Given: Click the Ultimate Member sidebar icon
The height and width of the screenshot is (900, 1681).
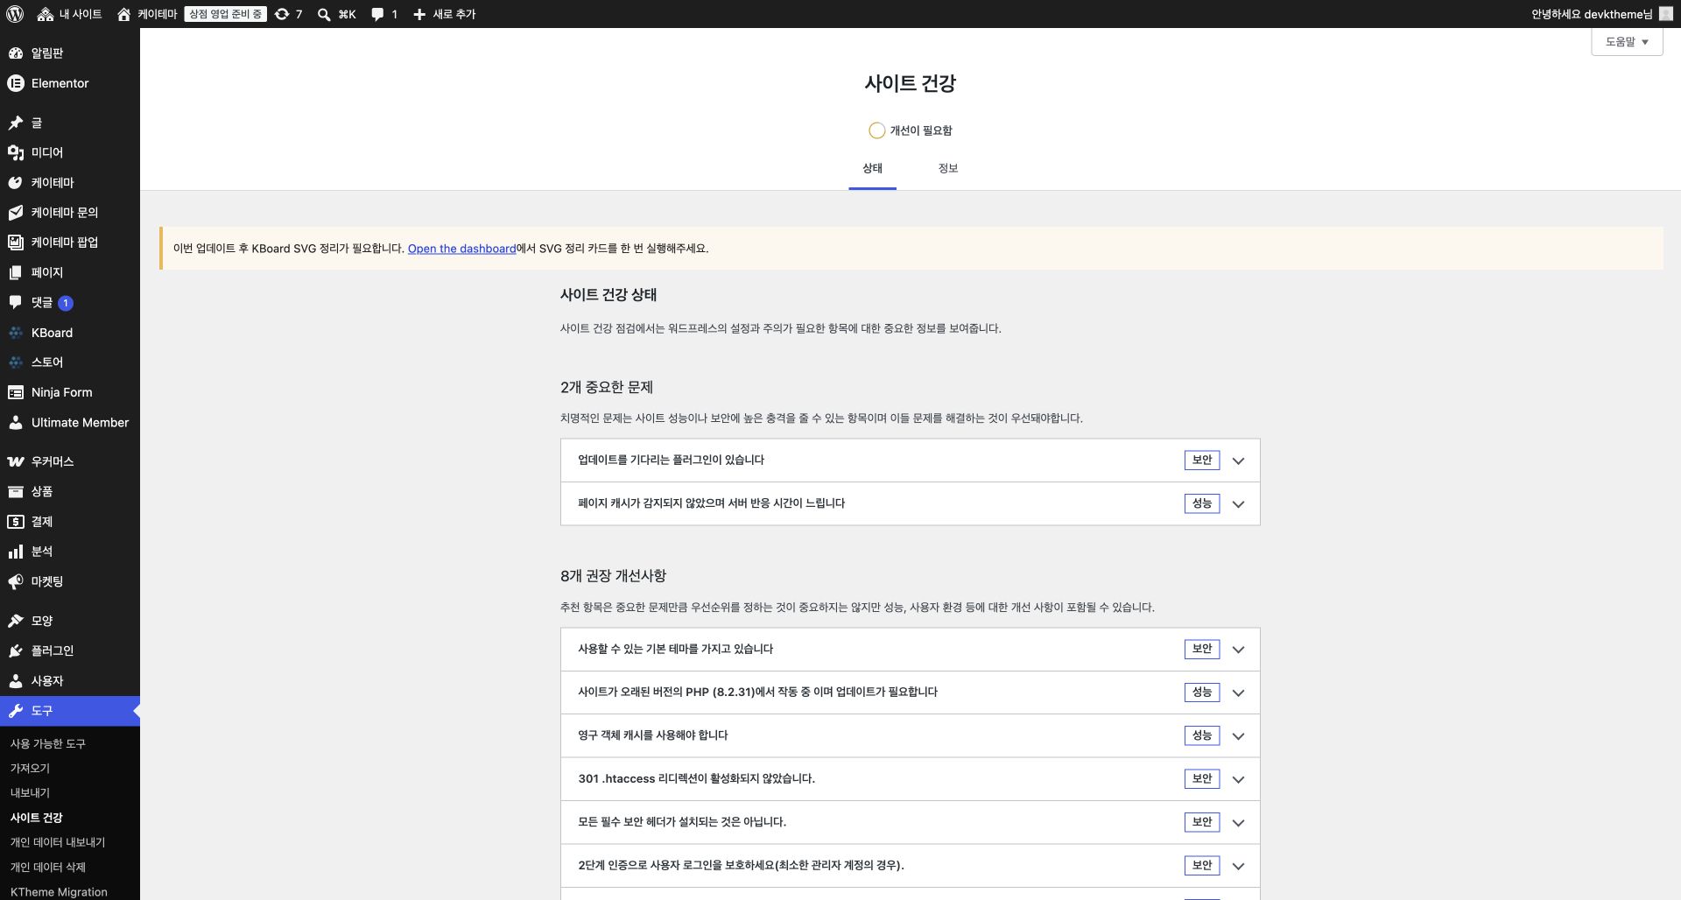Looking at the screenshot, I should click(x=16, y=422).
